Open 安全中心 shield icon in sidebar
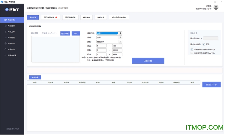 point(5,43)
